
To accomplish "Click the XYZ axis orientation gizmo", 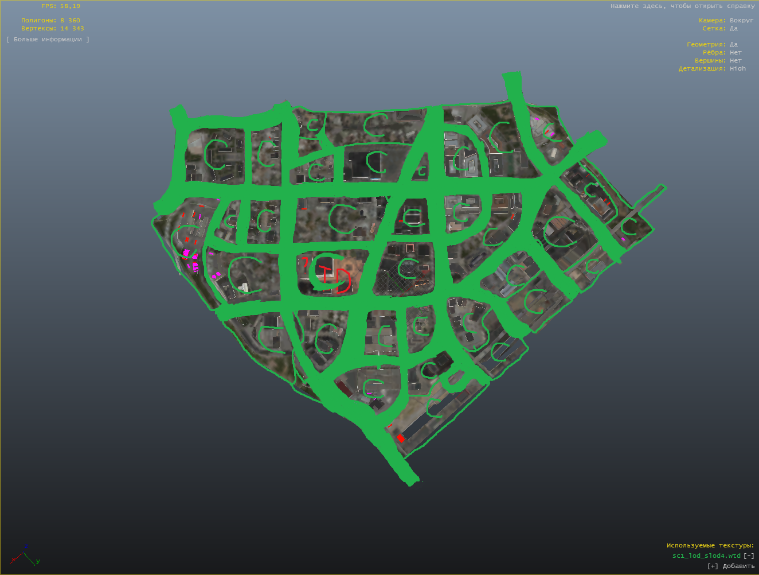I will [24, 555].
